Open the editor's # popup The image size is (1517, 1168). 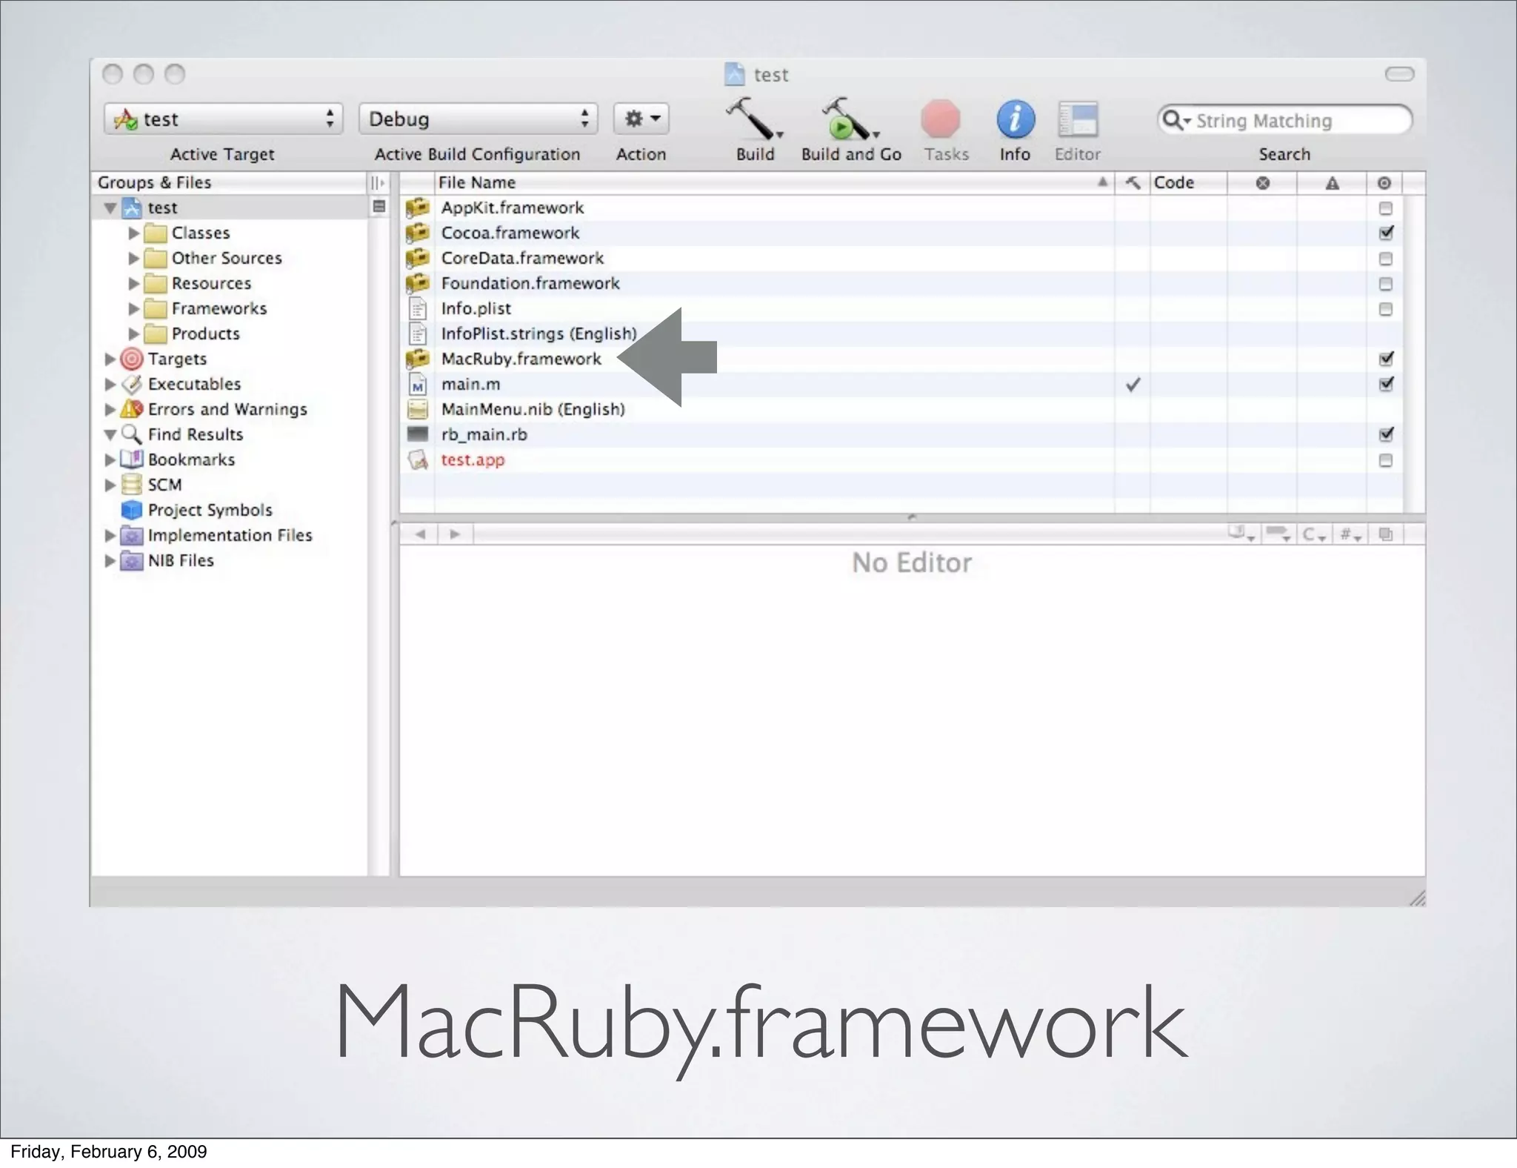click(1351, 534)
